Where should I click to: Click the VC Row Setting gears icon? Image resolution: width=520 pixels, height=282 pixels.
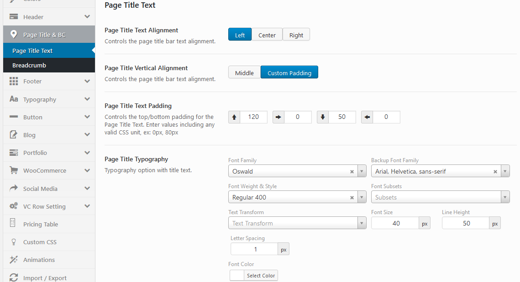pyautogui.click(x=14, y=206)
